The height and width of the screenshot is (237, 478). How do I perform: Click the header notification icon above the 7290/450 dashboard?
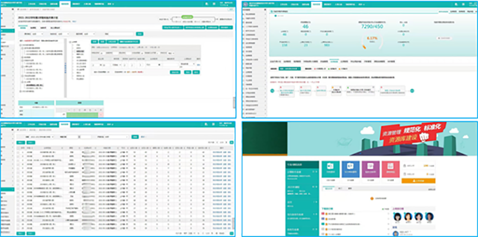pyautogui.click(x=456, y=4)
